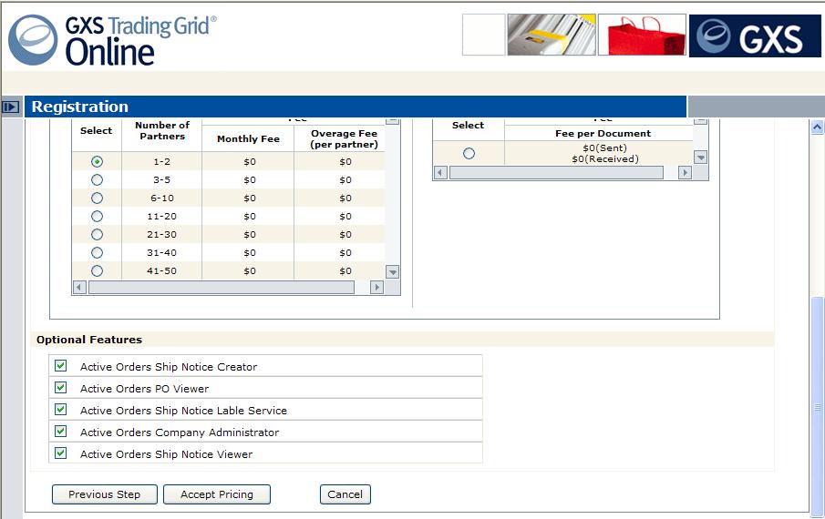Select the 3-5 partners radio button
This screenshot has width=825, height=519.
click(97, 180)
